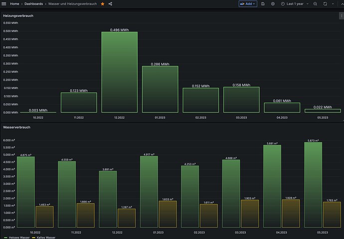Expand the refresh interval dropdown arrow
Image resolution: width=344 pixels, height=239 pixels.
[x=333, y=3]
